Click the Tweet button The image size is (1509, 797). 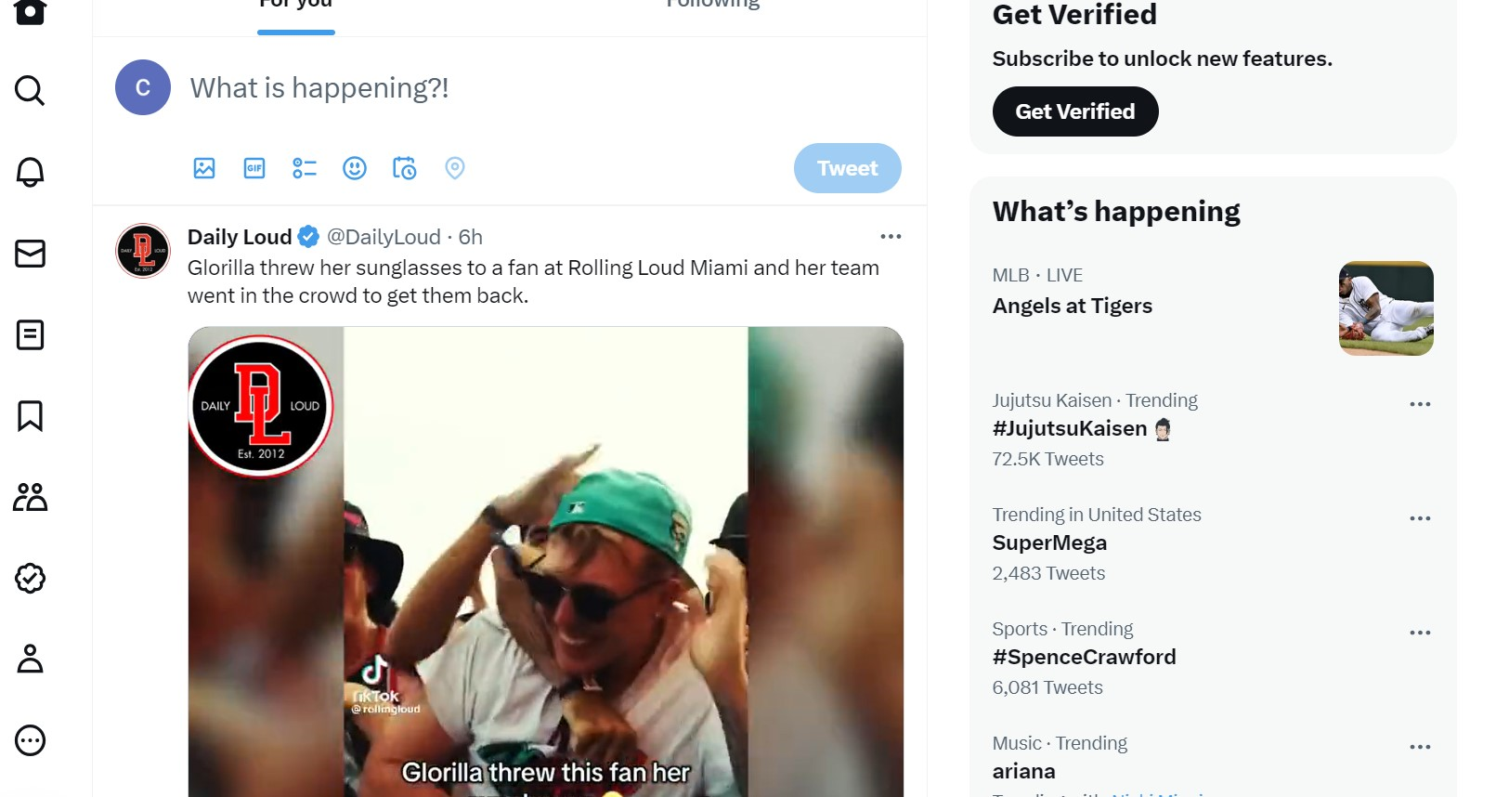tap(847, 168)
